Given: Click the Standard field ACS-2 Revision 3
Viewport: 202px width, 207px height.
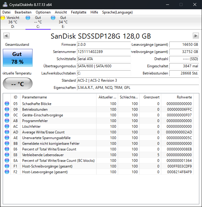Looking at the screenshot, I should (x=138, y=80).
